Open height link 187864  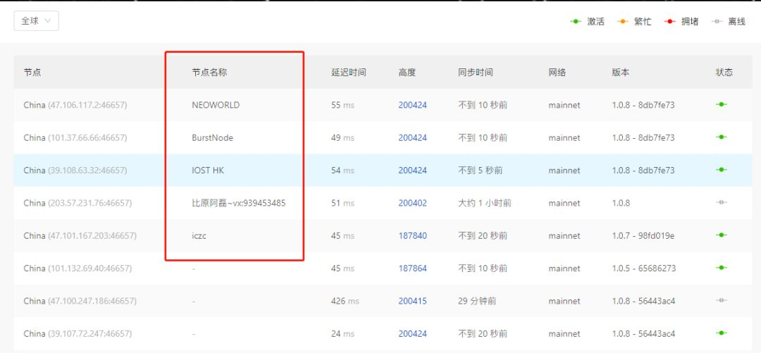[412, 268]
